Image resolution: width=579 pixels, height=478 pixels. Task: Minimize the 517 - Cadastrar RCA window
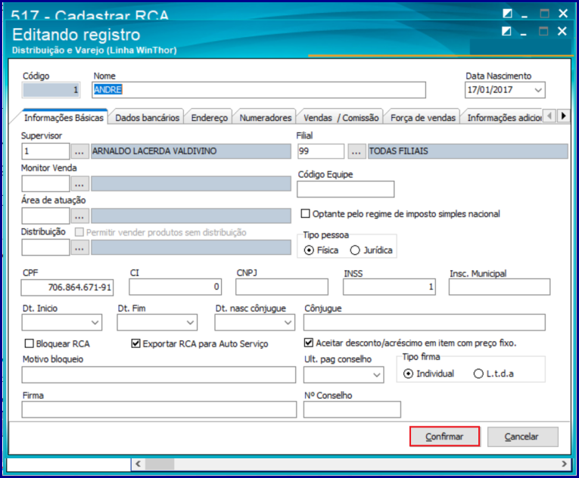525,15
